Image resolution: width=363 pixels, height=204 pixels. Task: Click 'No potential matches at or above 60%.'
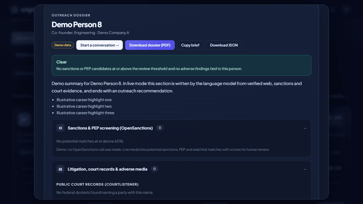(90, 141)
